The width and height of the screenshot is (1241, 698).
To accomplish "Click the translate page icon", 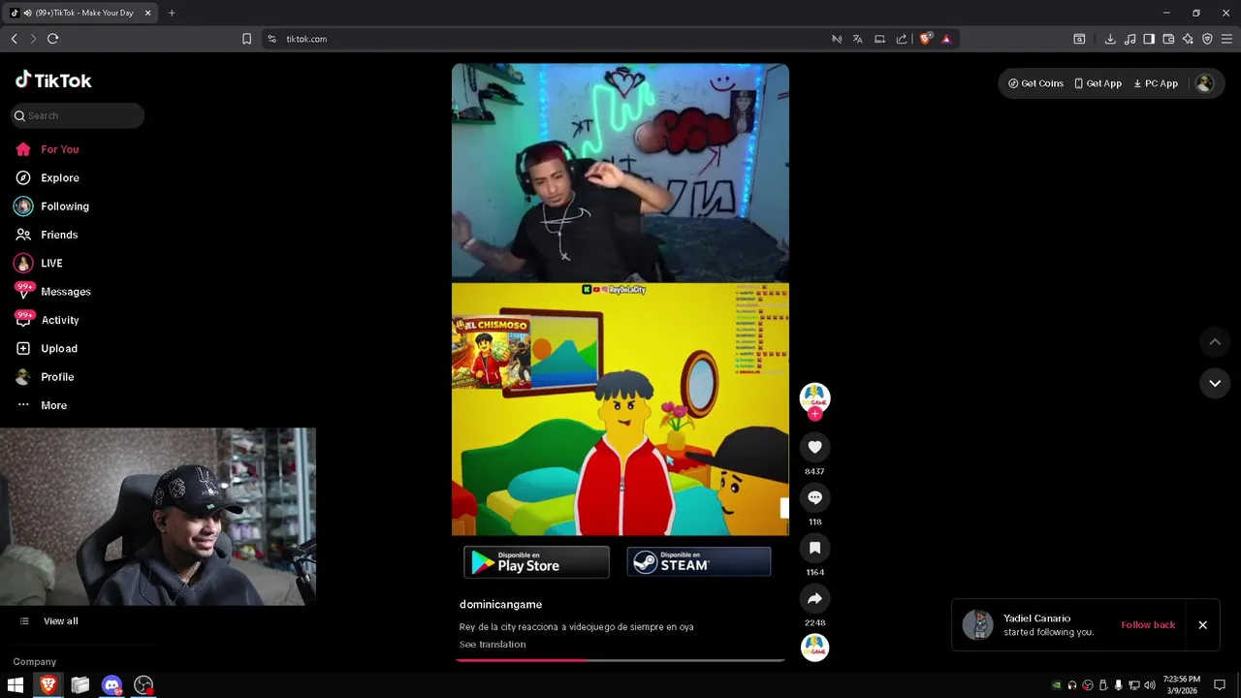I will point(857,39).
